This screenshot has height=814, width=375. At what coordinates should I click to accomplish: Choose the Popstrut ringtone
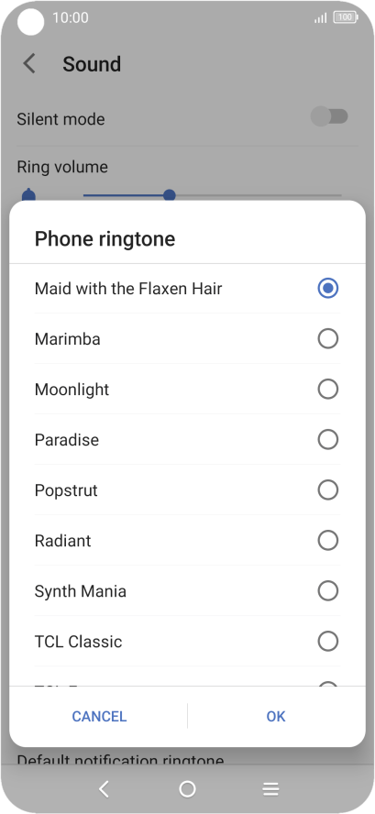[187, 490]
